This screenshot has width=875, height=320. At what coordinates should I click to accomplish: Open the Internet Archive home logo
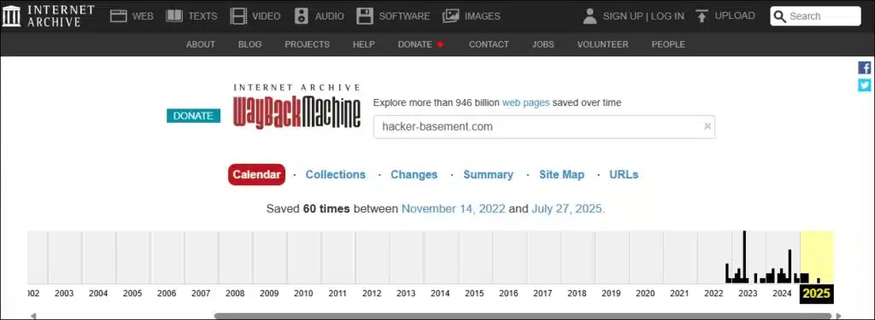(49, 15)
